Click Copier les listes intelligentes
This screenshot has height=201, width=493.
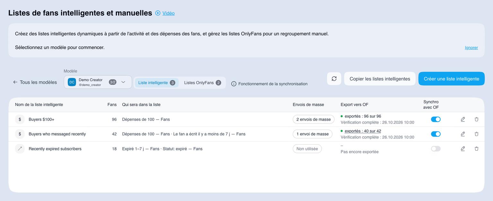[x=380, y=79]
